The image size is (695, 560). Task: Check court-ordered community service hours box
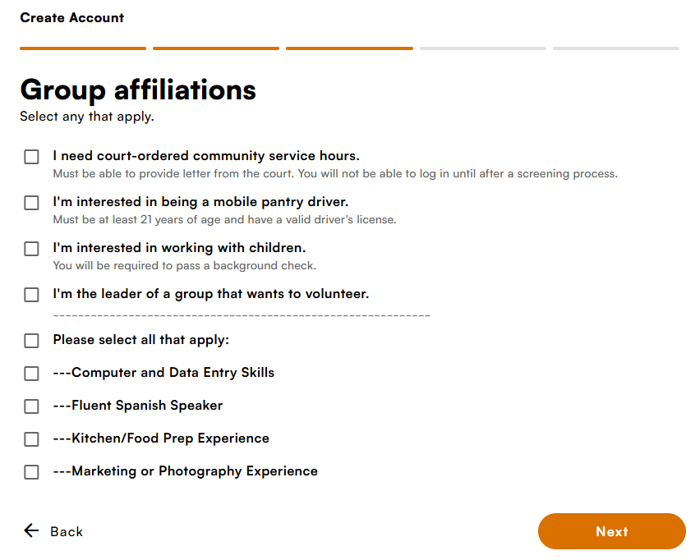click(31, 157)
